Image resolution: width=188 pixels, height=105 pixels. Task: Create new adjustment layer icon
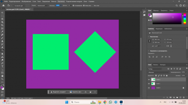click(174, 97)
